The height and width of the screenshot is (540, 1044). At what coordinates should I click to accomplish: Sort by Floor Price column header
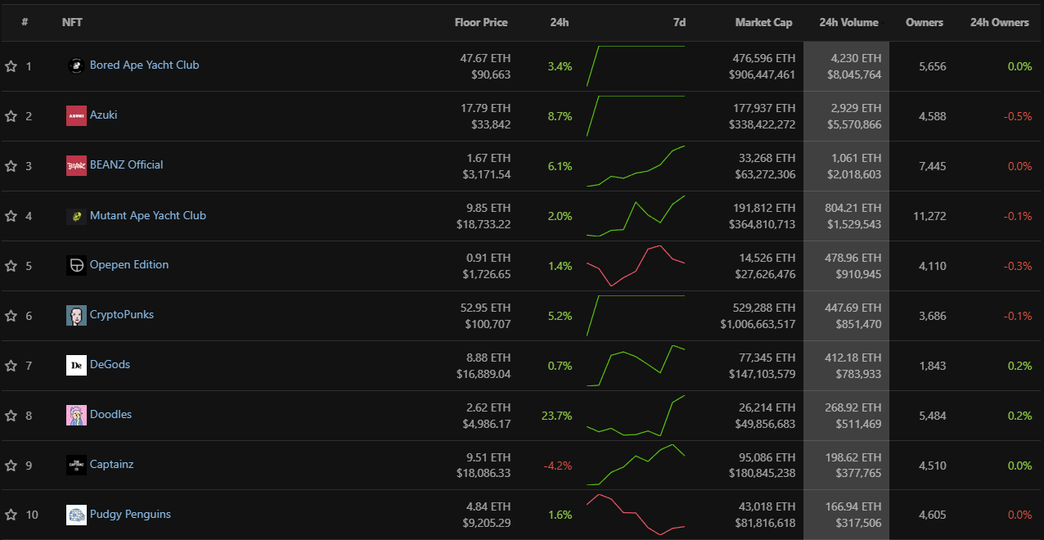(x=481, y=23)
